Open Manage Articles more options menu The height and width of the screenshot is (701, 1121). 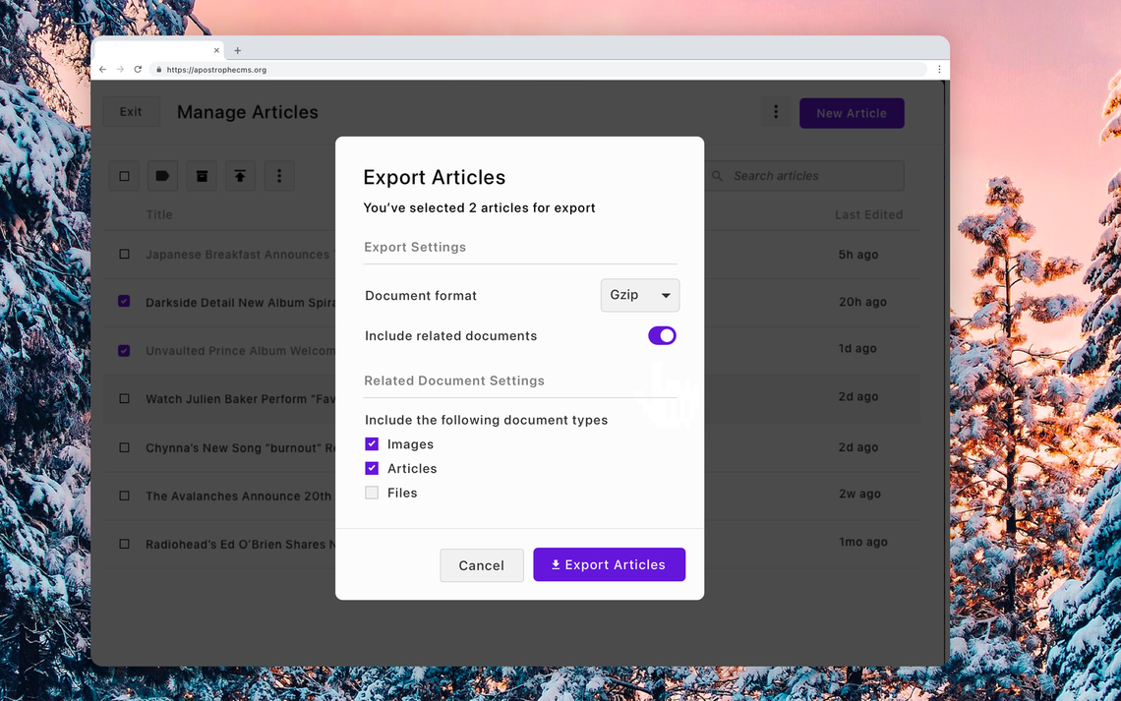click(776, 112)
